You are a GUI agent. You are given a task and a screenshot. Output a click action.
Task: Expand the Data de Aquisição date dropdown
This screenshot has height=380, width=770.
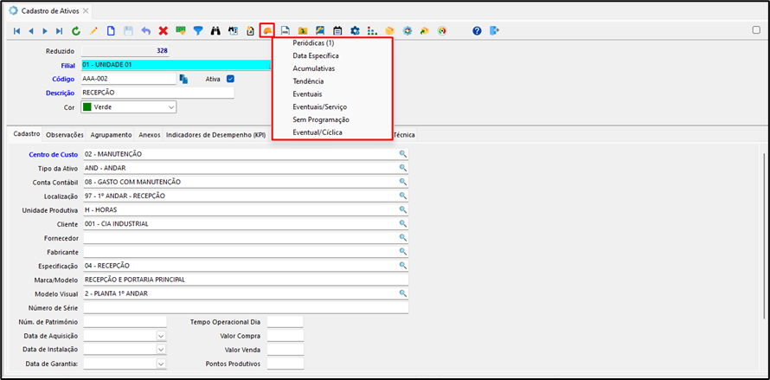tap(161, 335)
